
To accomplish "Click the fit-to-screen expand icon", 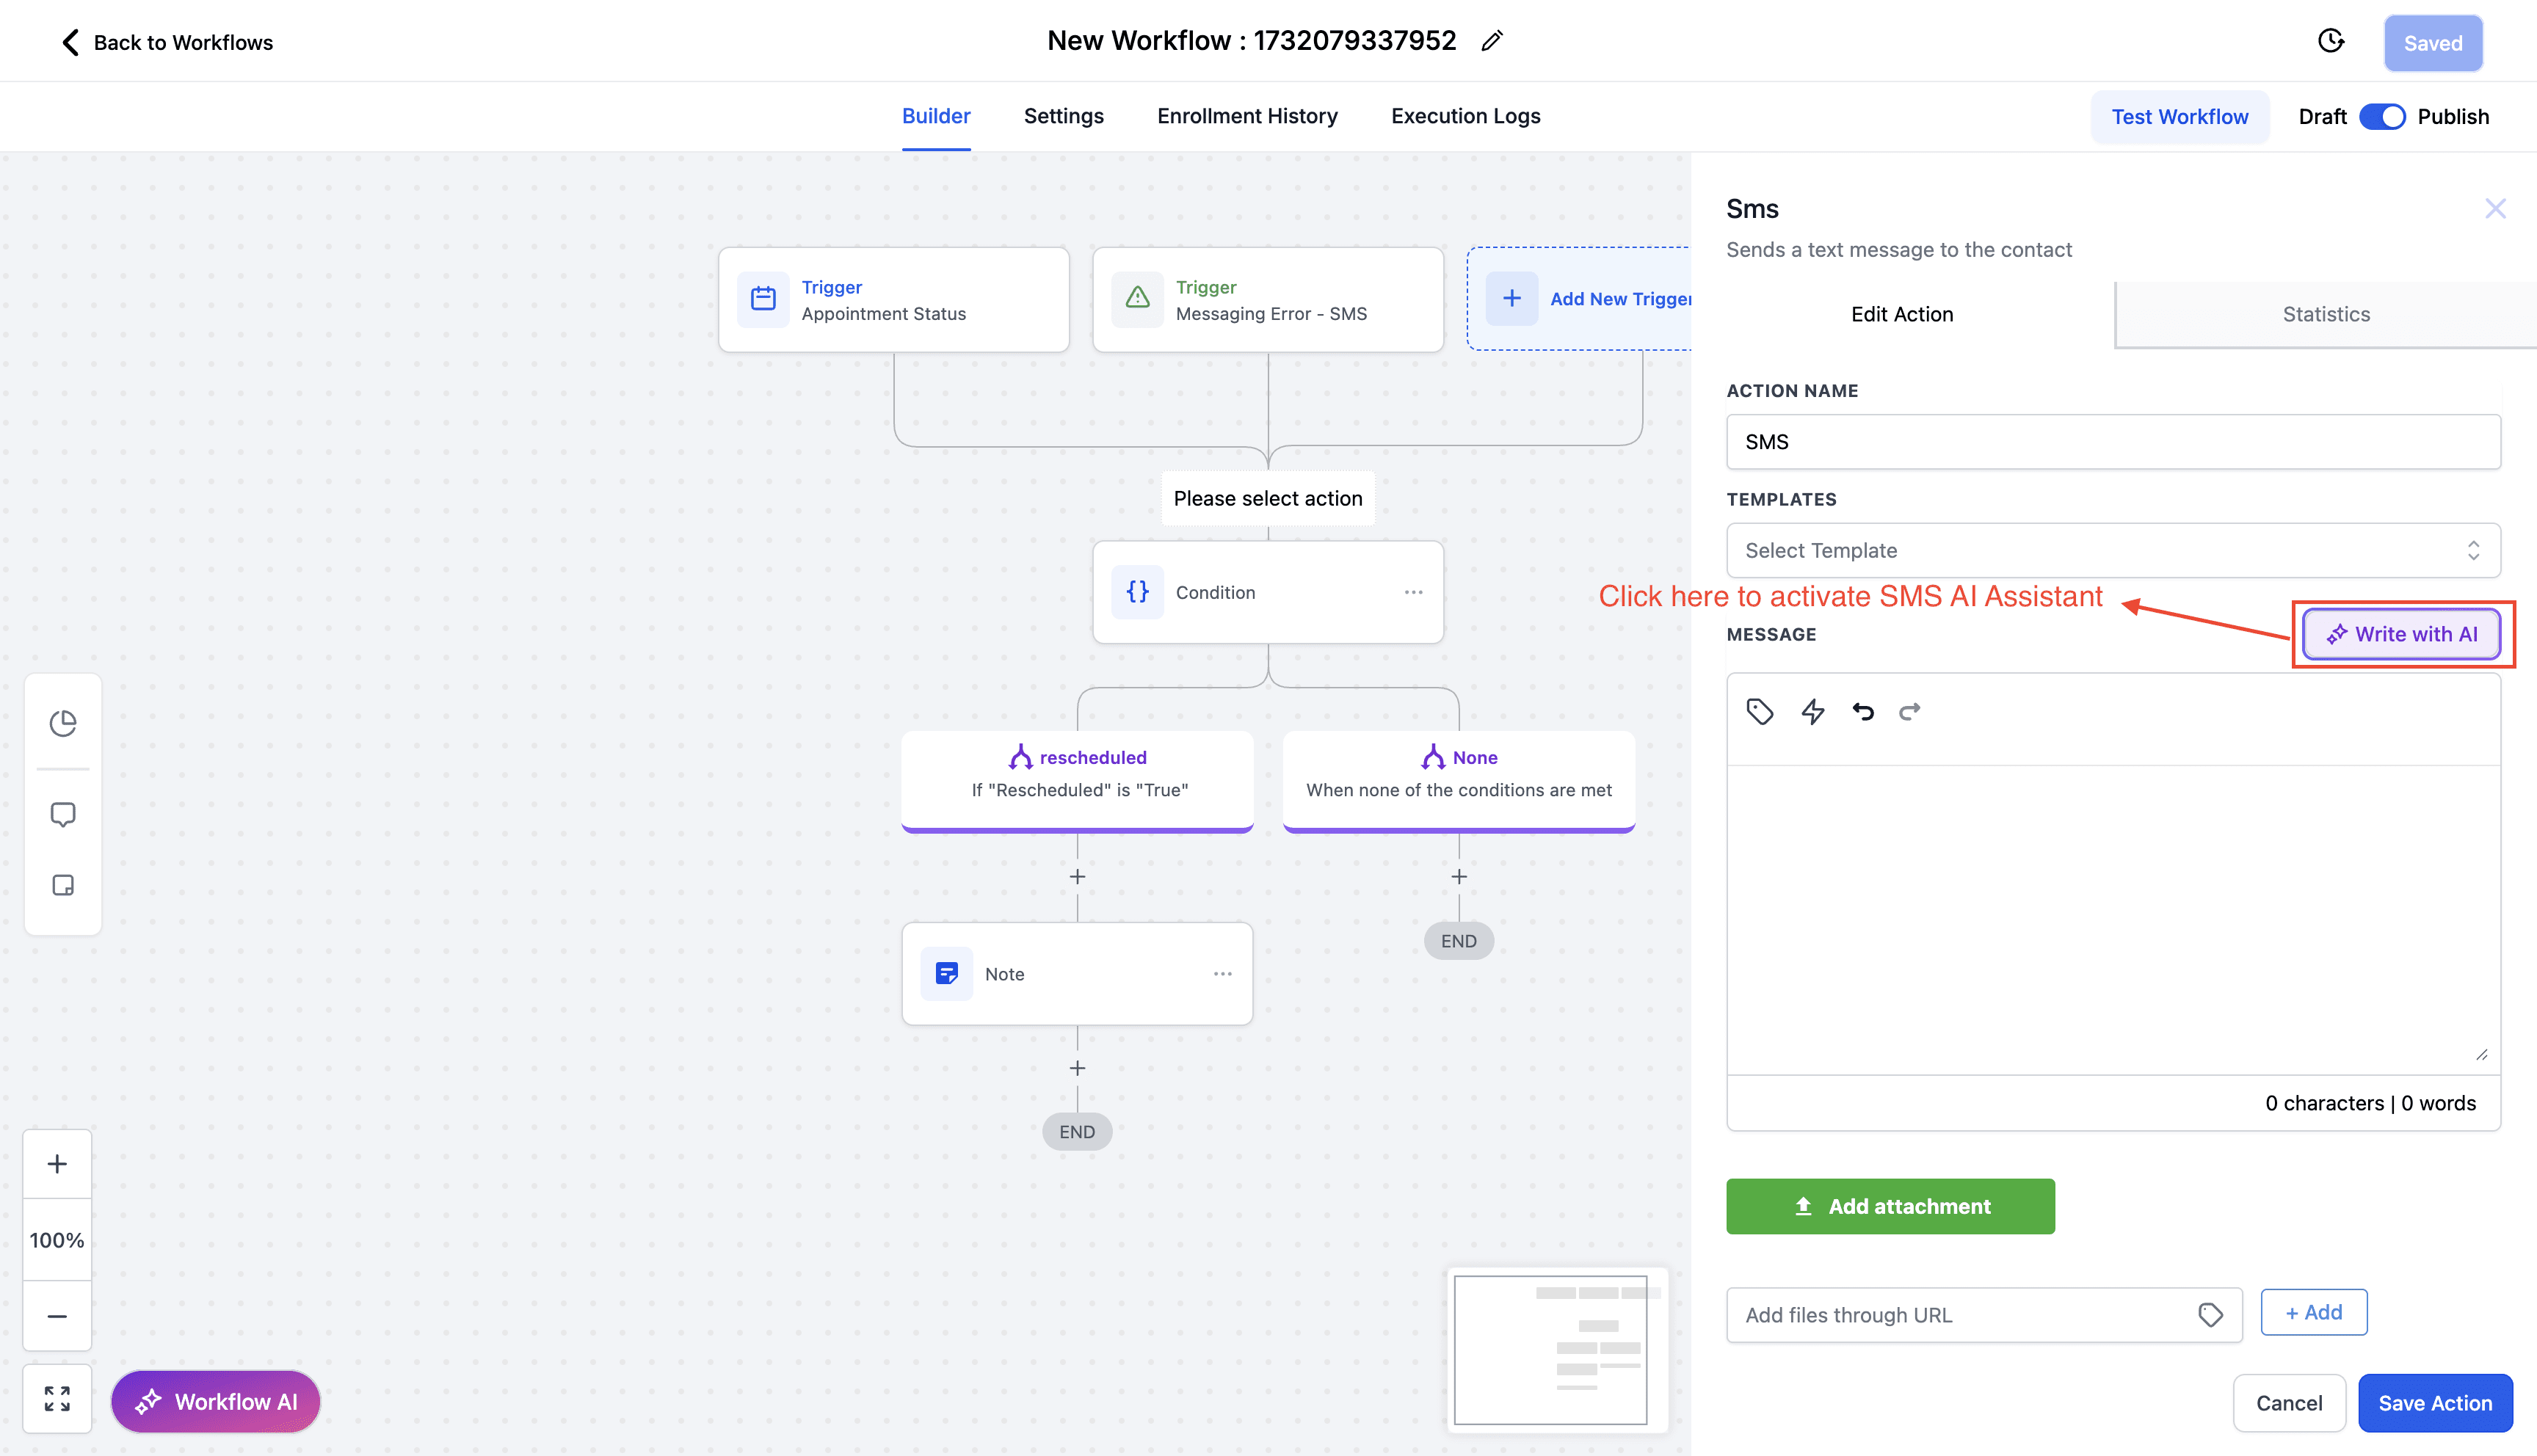I will (57, 1399).
